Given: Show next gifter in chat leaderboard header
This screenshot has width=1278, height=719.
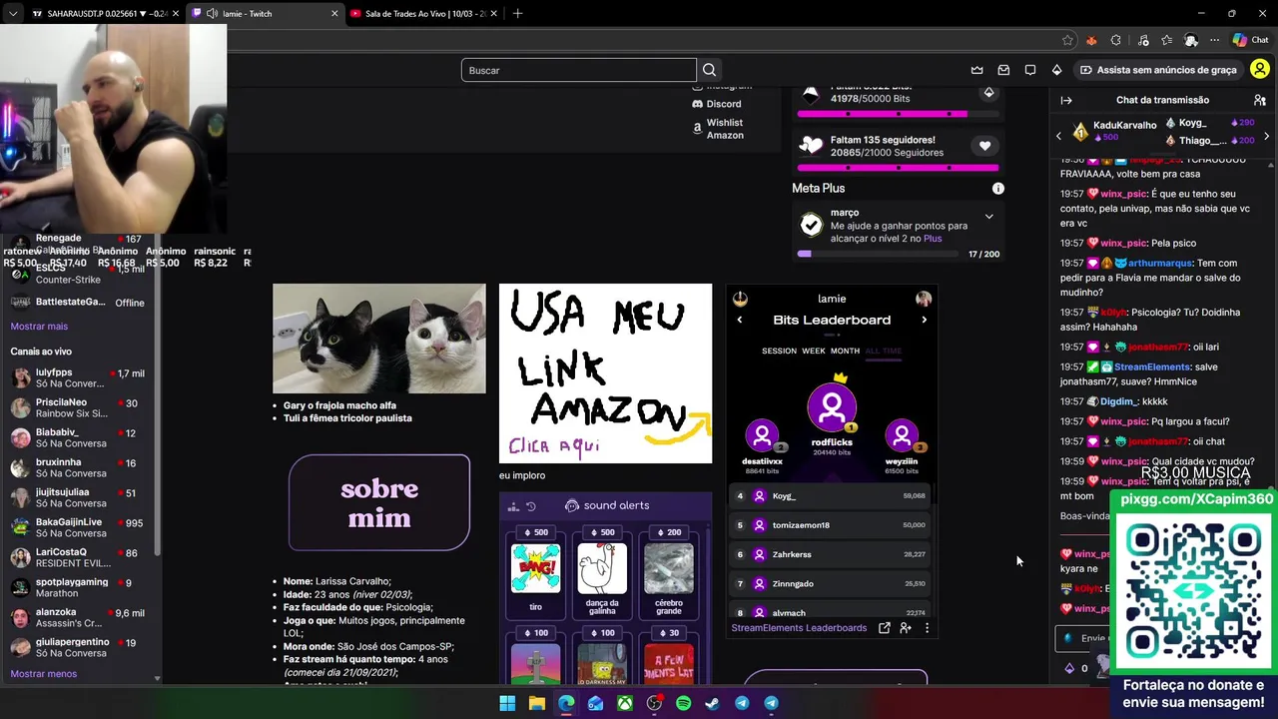Looking at the screenshot, I should pos(1267,136).
